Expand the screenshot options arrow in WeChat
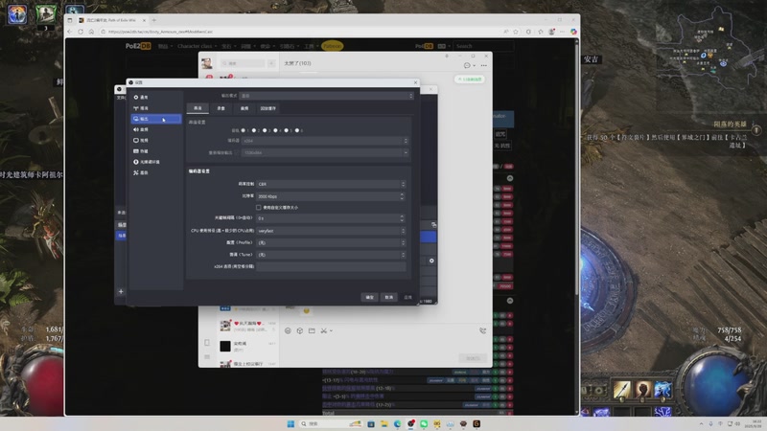The image size is (767, 431). pos(331,330)
